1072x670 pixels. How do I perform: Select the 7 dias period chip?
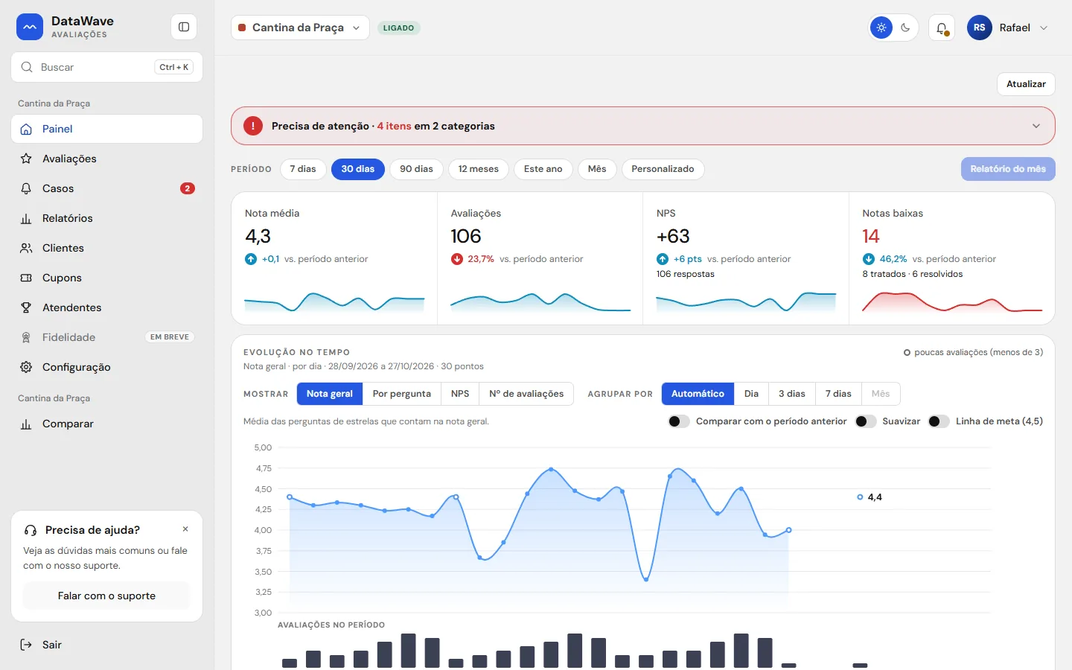coord(303,169)
